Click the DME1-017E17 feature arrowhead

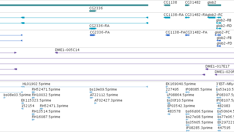(207, 69)
